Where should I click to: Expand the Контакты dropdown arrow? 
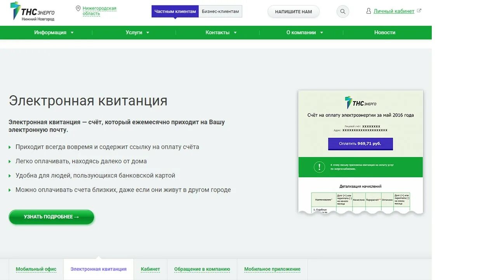click(x=235, y=33)
